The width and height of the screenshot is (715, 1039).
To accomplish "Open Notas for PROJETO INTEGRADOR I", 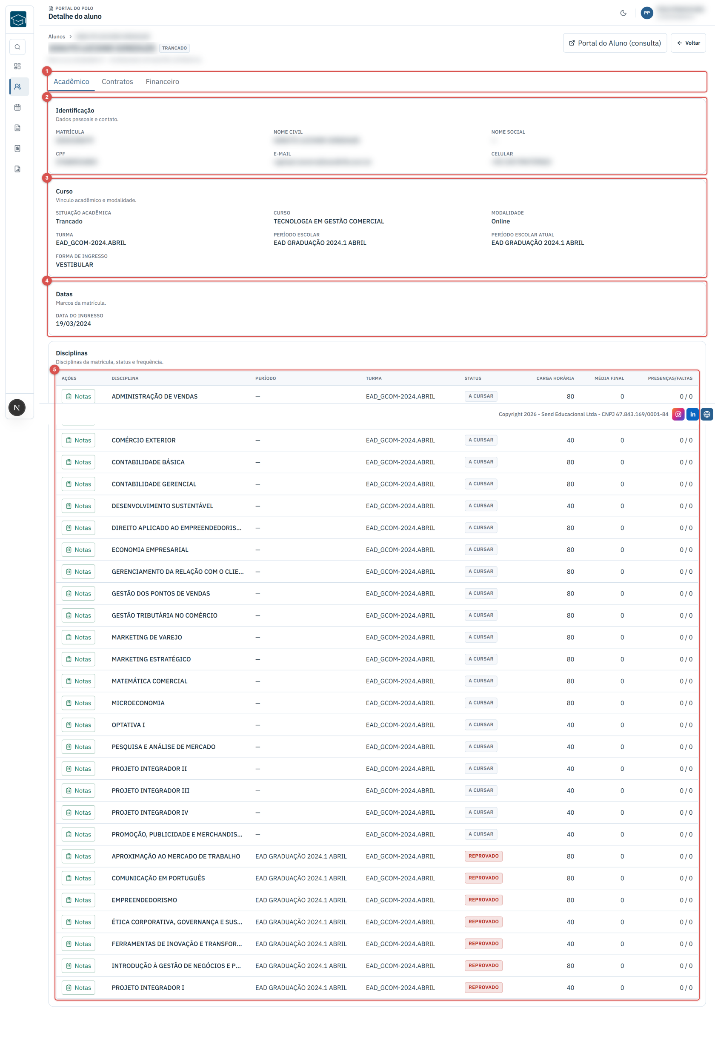I will (78, 988).
